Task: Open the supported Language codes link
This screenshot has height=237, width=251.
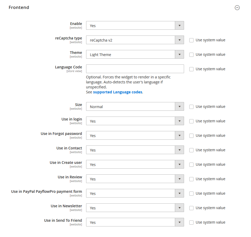Action: (118, 92)
